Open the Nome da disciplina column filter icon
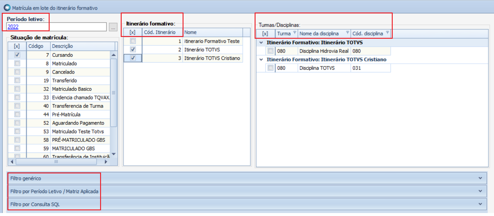The width and height of the screenshot is (494, 216). pyautogui.click(x=348, y=32)
